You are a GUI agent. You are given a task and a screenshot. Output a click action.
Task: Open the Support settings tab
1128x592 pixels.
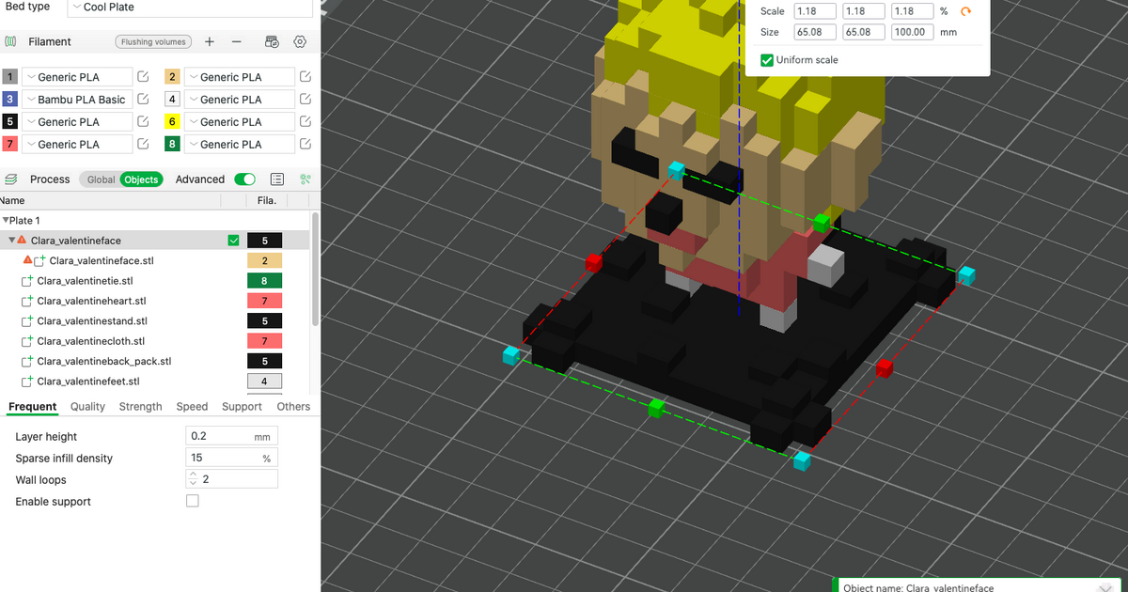tap(242, 407)
